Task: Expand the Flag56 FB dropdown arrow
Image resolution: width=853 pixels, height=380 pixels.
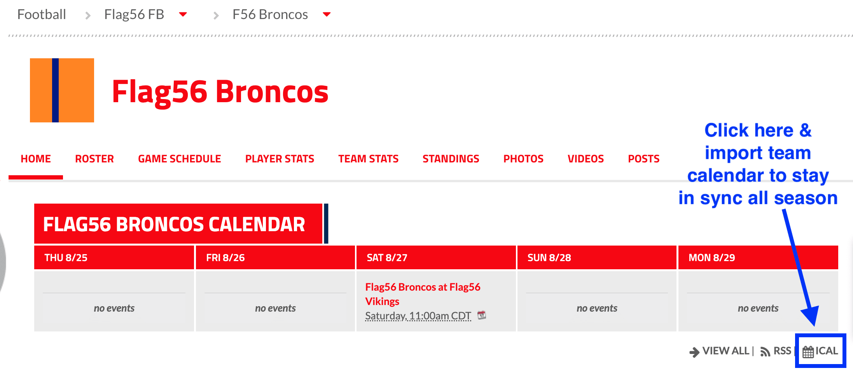Action: click(183, 14)
